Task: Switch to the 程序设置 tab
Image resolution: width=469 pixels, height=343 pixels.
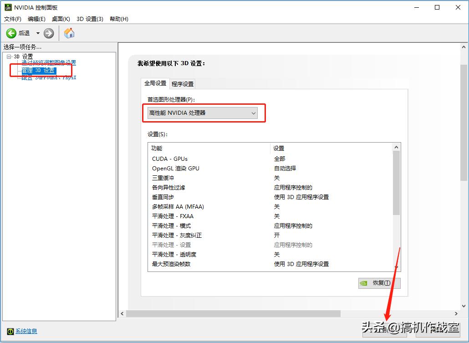Action: click(x=184, y=84)
